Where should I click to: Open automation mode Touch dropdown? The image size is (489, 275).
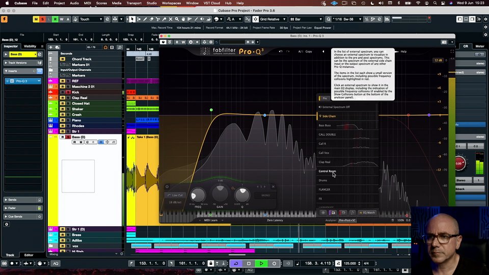click(x=91, y=19)
